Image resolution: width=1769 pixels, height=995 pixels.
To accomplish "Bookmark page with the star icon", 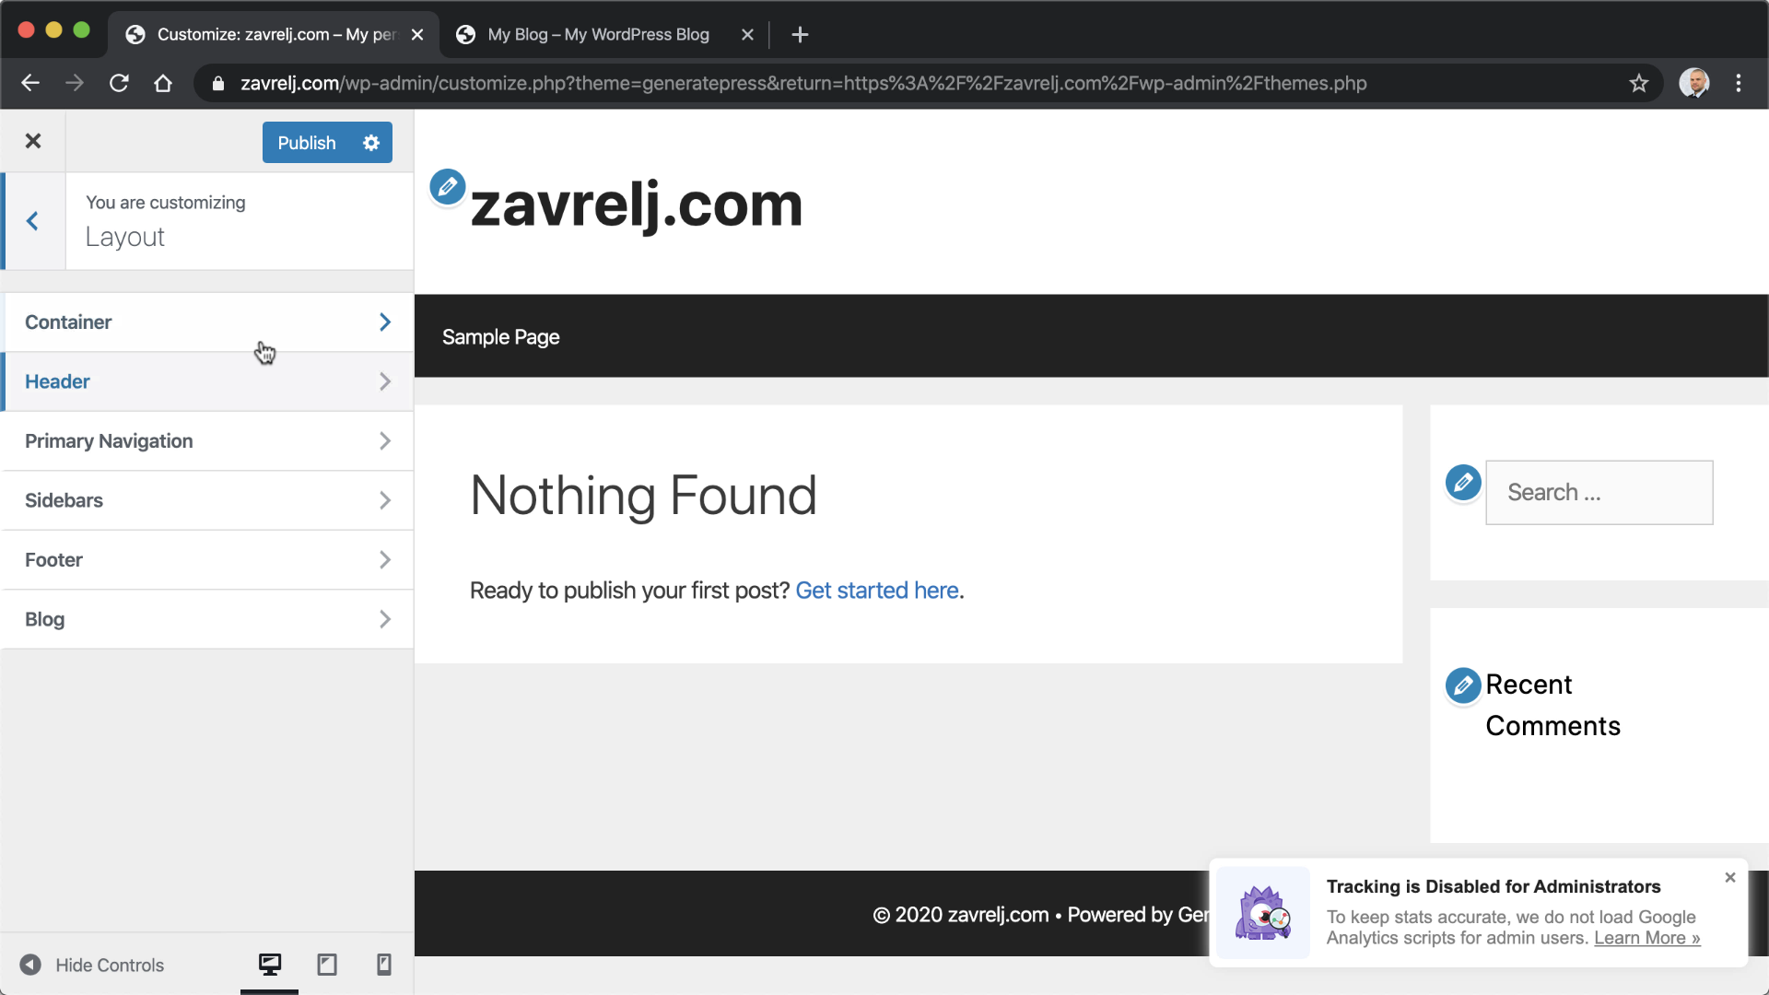I will pos(1638,84).
